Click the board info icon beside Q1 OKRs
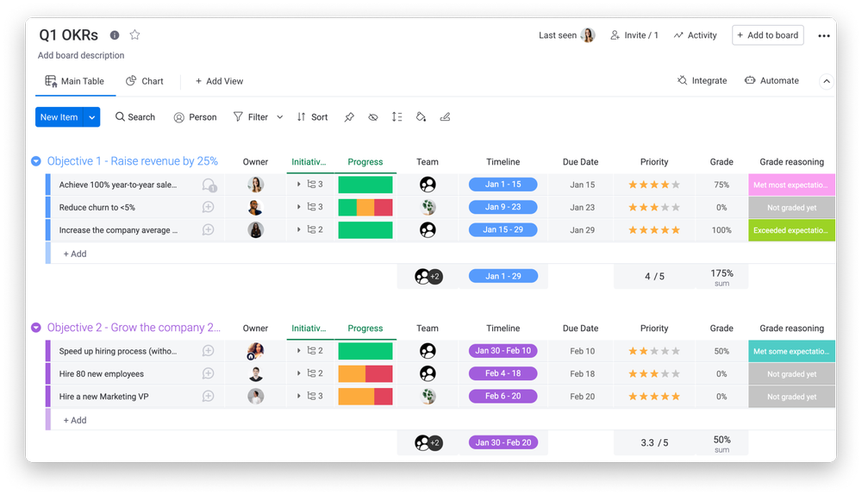 click(115, 35)
